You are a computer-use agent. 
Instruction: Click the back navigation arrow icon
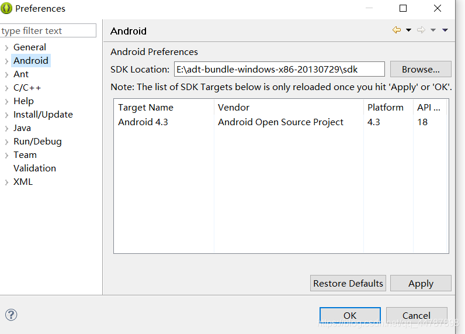point(397,30)
